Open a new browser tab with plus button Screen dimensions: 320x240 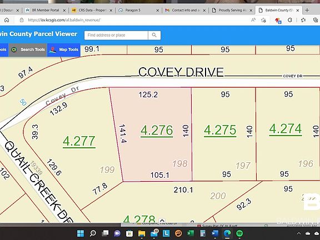click(307, 10)
